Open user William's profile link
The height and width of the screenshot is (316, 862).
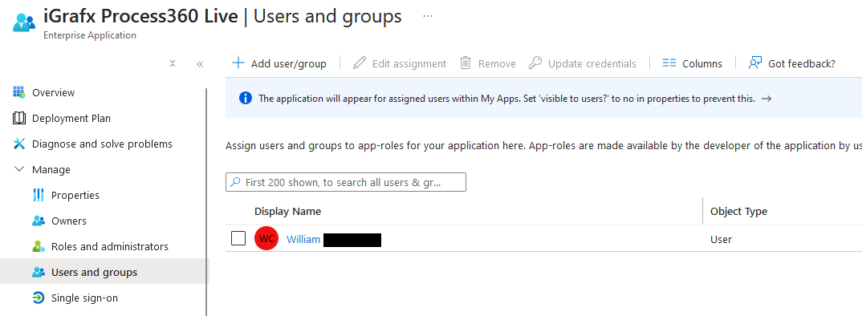pyautogui.click(x=303, y=240)
